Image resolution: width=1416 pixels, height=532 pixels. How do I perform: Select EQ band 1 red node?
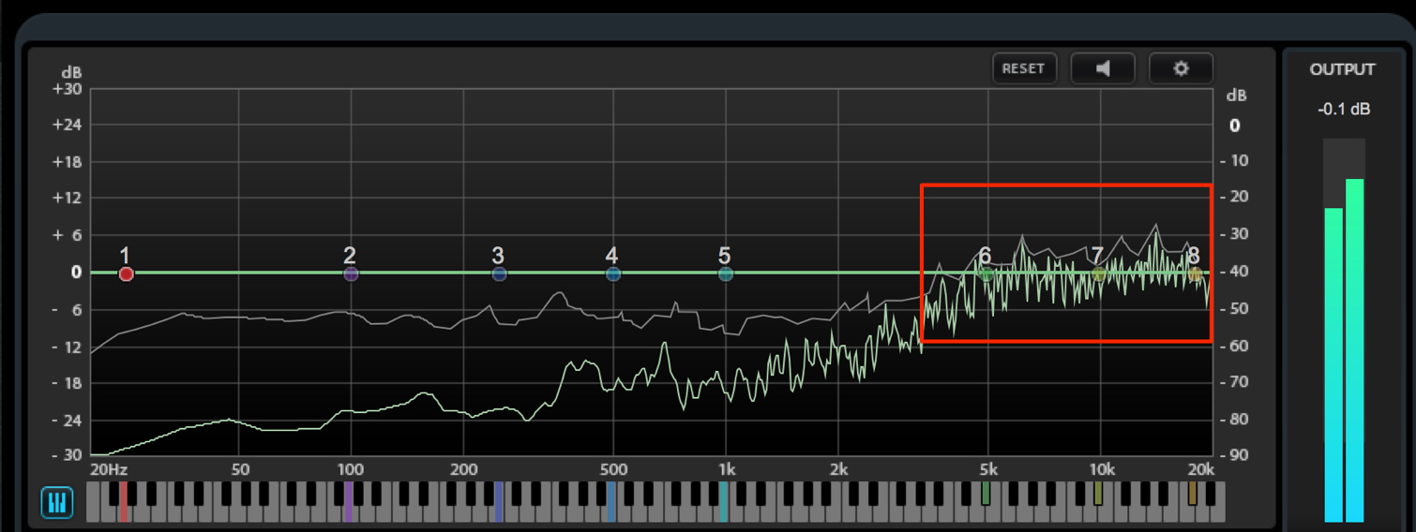[x=126, y=273]
